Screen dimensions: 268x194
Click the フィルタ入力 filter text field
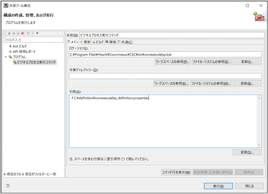pos(33,39)
